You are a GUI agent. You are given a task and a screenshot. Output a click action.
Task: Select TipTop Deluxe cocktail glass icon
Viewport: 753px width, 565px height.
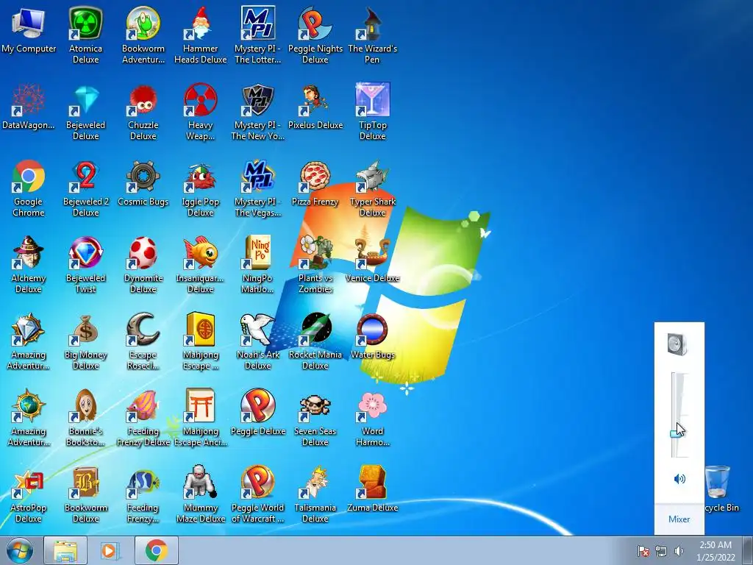(372, 112)
